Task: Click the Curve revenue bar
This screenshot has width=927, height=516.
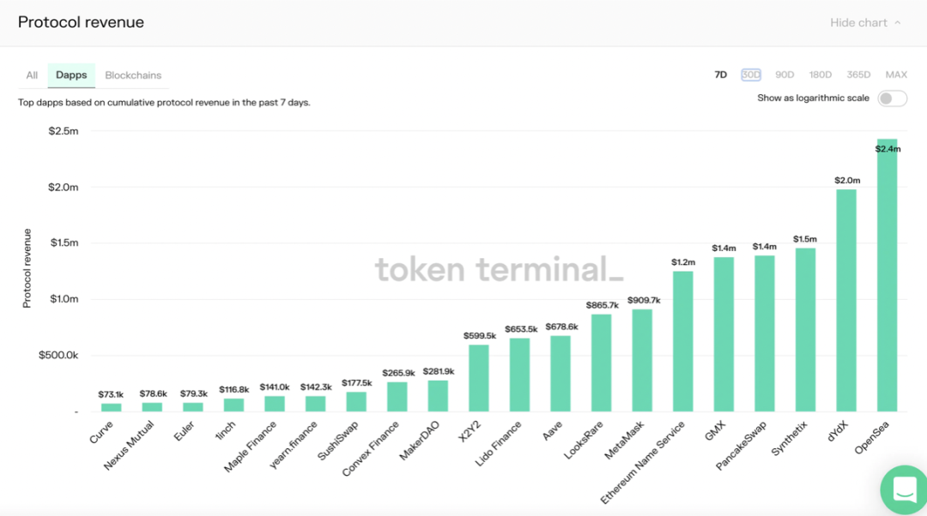Action: coord(111,407)
